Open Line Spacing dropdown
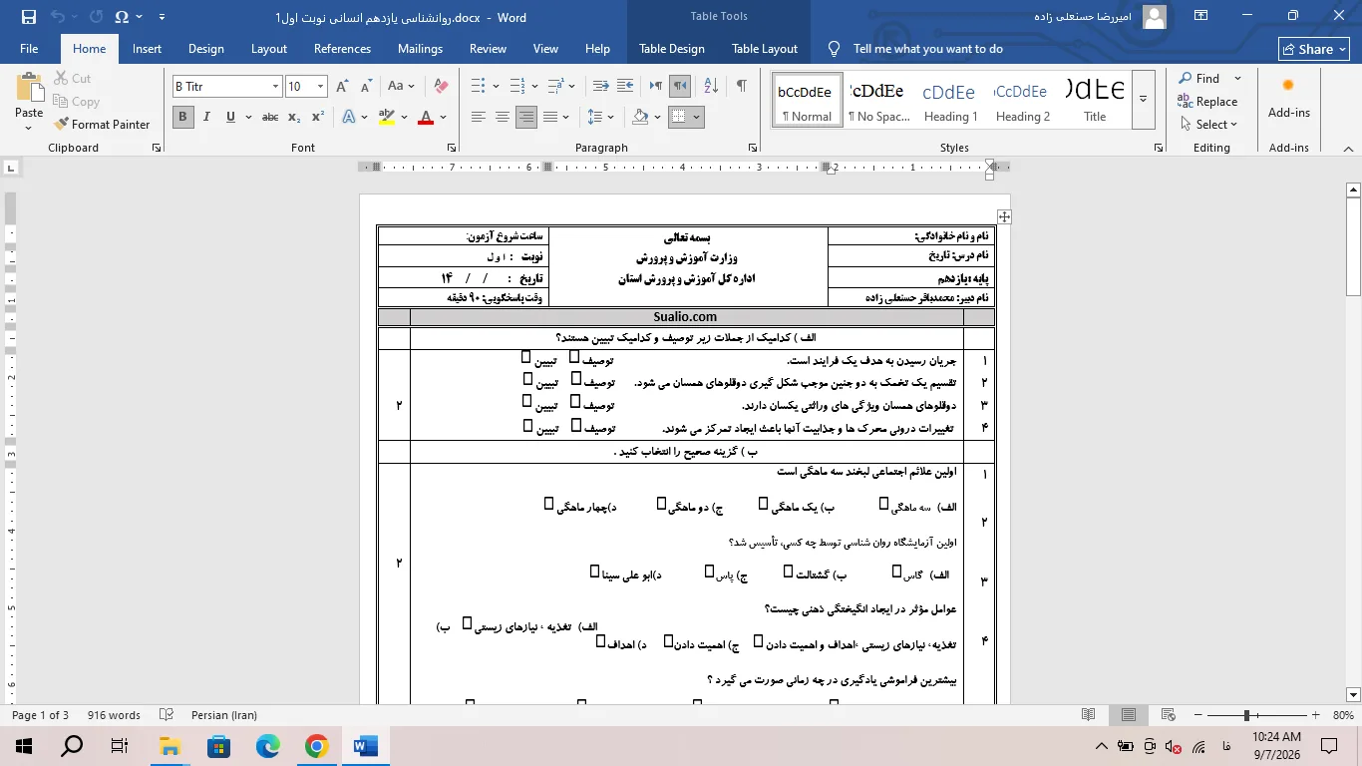 (x=601, y=117)
